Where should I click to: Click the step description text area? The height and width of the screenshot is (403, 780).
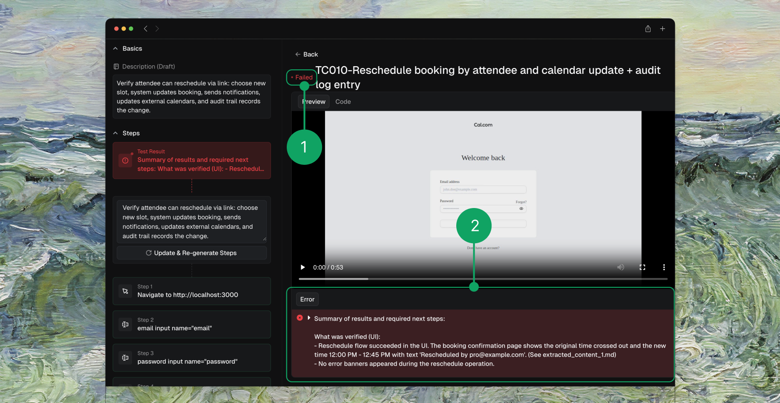[x=192, y=222]
